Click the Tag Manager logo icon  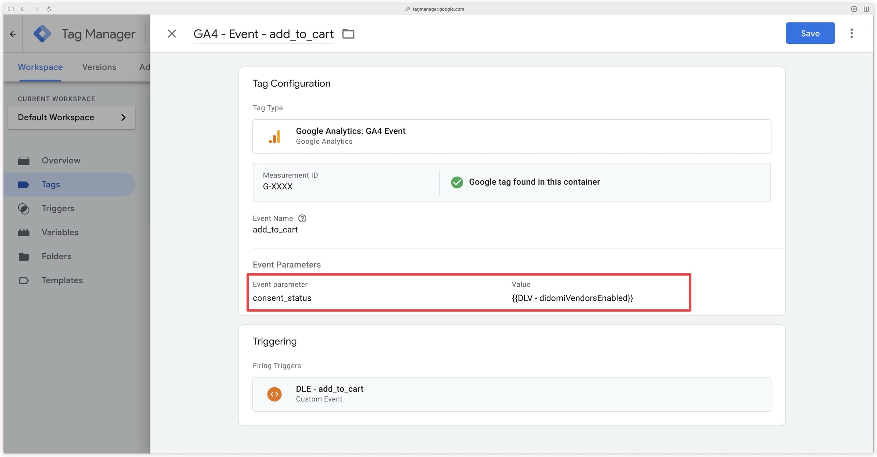(x=42, y=34)
